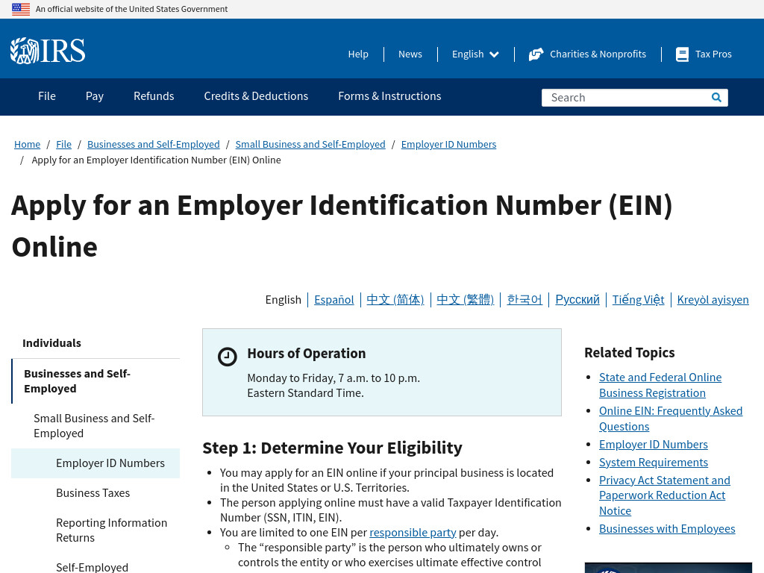Viewport: 764px width, 573px height.
Task: Open Credits & Deductions menu
Action: point(256,96)
